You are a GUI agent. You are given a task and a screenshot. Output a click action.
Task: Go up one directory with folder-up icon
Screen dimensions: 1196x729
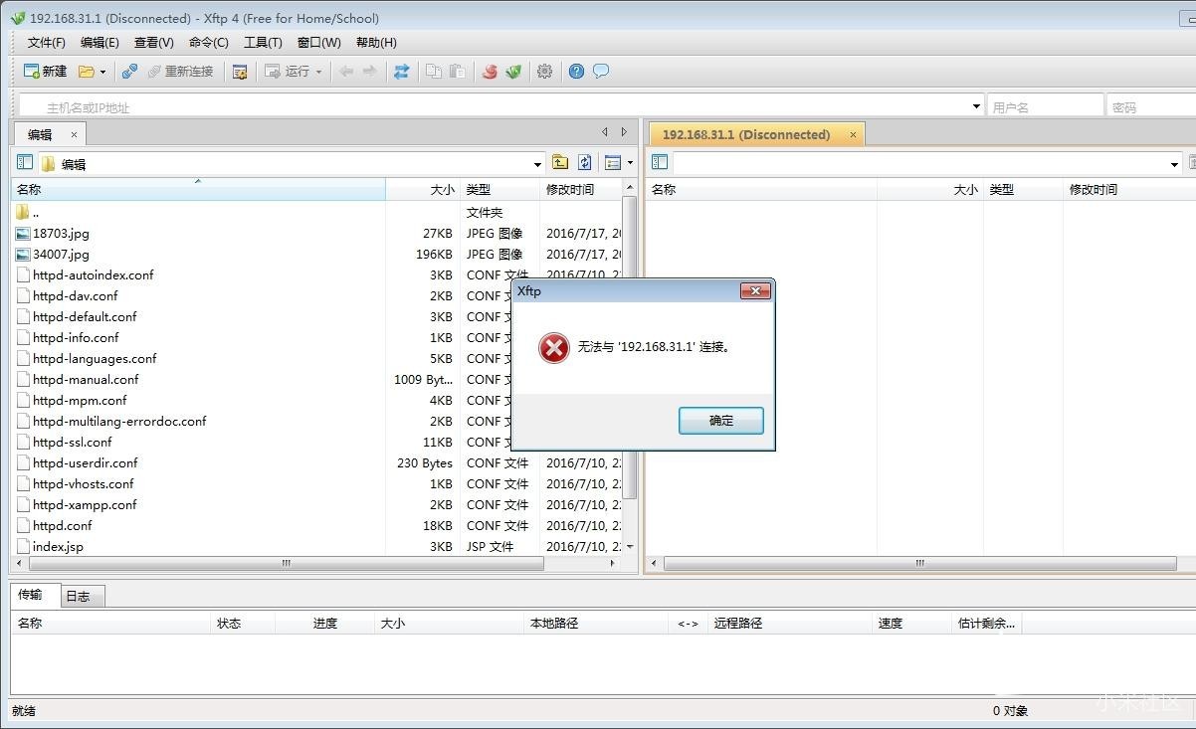point(559,162)
